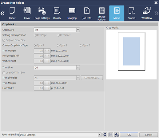Select the Per Sheet radio button
Screen dimensions: 159x138
pos(58,35)
